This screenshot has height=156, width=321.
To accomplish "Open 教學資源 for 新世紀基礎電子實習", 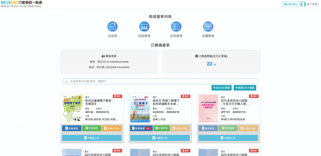I will pyautogui.click(x=72, y=128).
